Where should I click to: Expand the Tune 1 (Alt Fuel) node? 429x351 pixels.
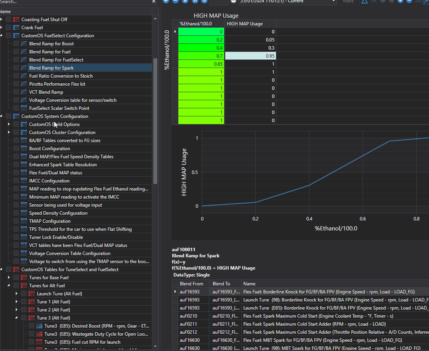17,302
